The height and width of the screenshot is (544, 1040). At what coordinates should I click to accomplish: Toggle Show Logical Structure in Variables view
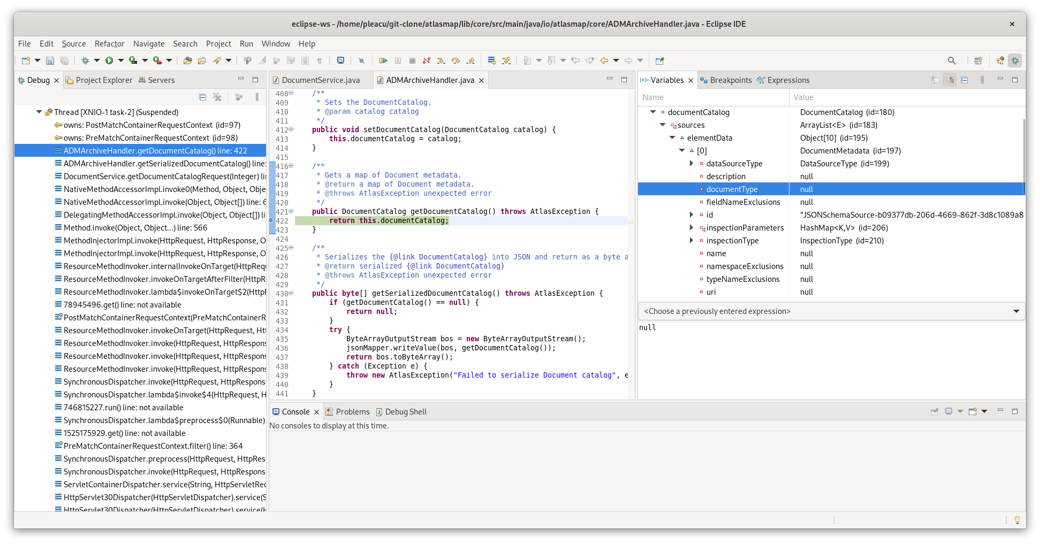click(950, 80)
